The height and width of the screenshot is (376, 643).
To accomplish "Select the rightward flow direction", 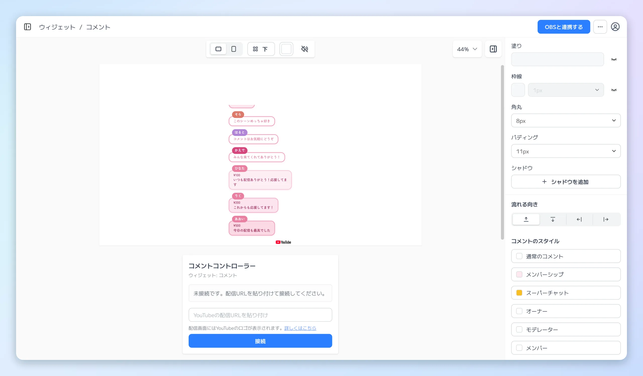I will click(x=606, y=219).
